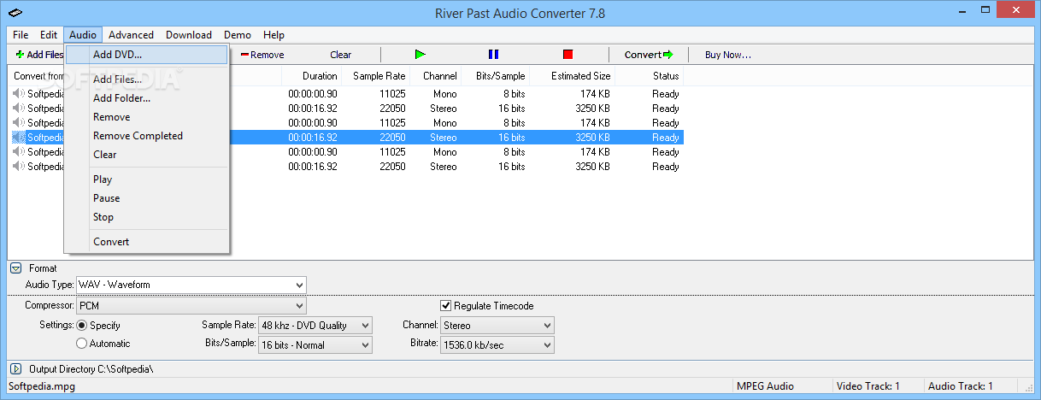Open the Sample Rate dropdown
This screenshot has height=400, width=1041.
pyautogui.click(x=365, y=325)
